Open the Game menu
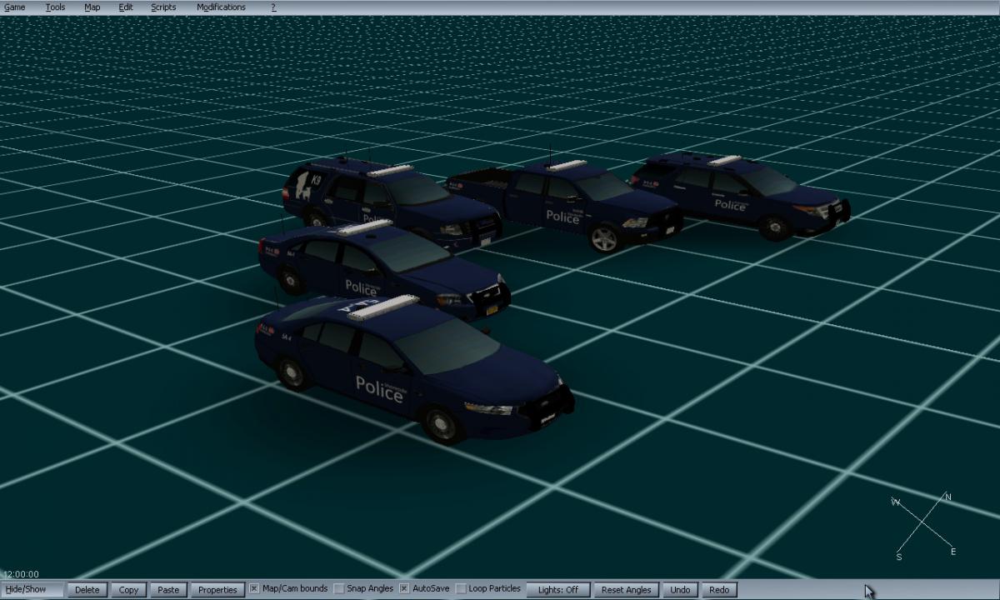The height and width of the screenshot is (600, 1000). point(15,7)
